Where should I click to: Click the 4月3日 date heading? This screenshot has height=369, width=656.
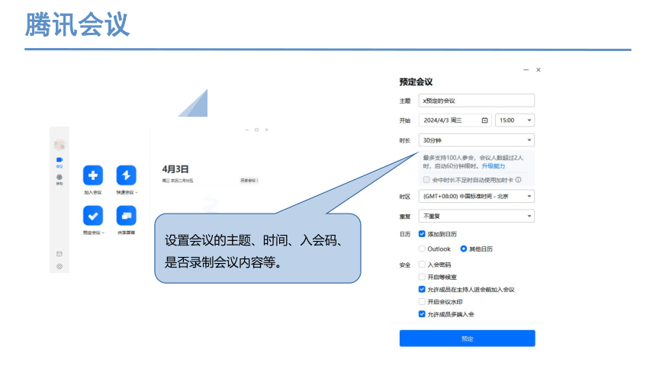click(x=175, y=169)
